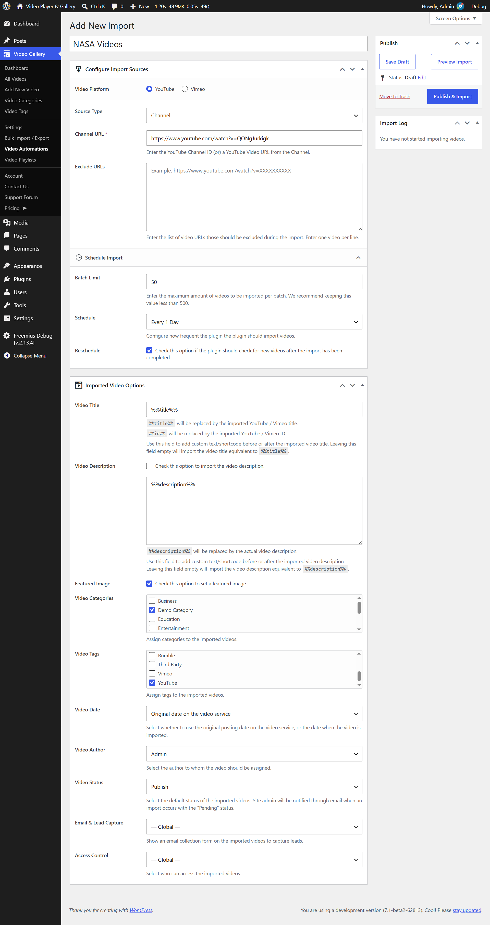Image resolution: width=490 pixels, height=925 pixels.
Task: Open Add New Video submenu item
Action: pyautogui.click(x=22, y=89)
